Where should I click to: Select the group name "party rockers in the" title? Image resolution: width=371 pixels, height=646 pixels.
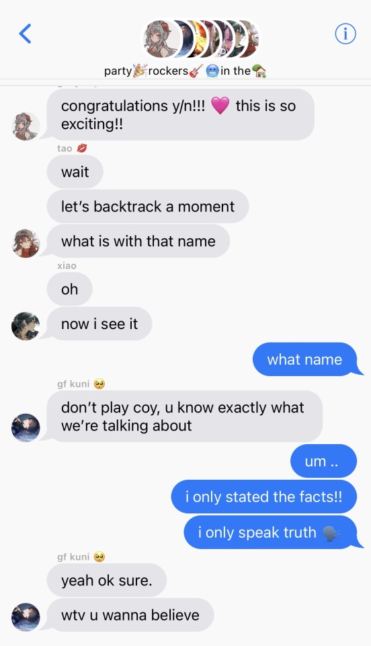185,71
